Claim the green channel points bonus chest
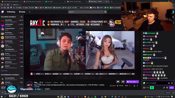Image resolution: width=175 pixels, height=98 pixels. pos(152,88)
